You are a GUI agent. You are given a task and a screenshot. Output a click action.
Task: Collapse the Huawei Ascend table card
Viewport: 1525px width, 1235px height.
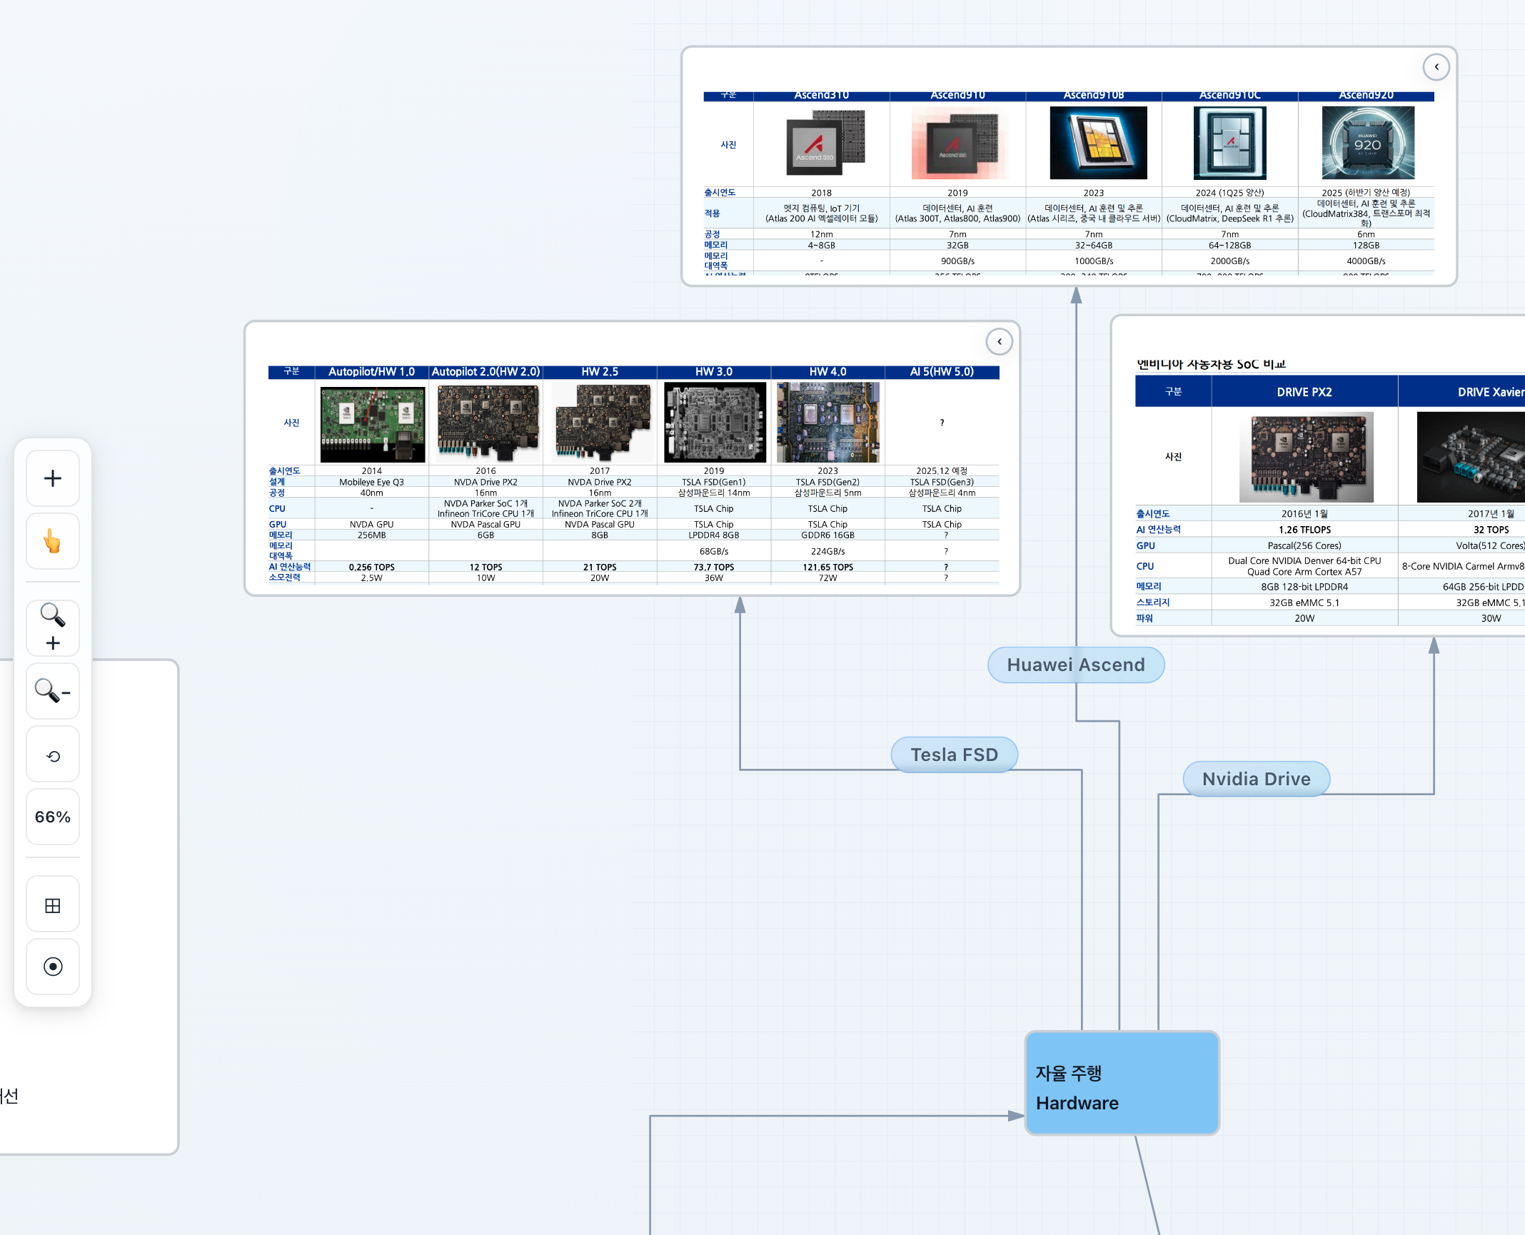[x=1436, y=67]
